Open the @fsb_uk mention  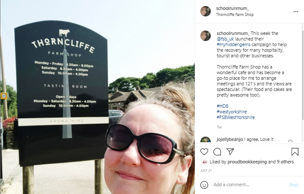coord(225,39)
